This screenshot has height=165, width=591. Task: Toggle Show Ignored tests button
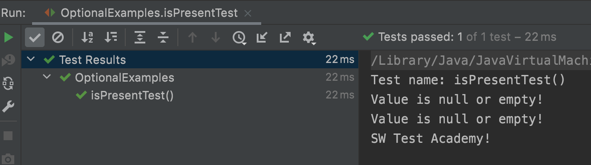(58, 38)
